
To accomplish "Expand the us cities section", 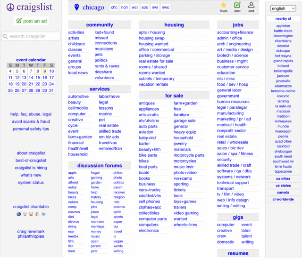I will click(283, 178).
